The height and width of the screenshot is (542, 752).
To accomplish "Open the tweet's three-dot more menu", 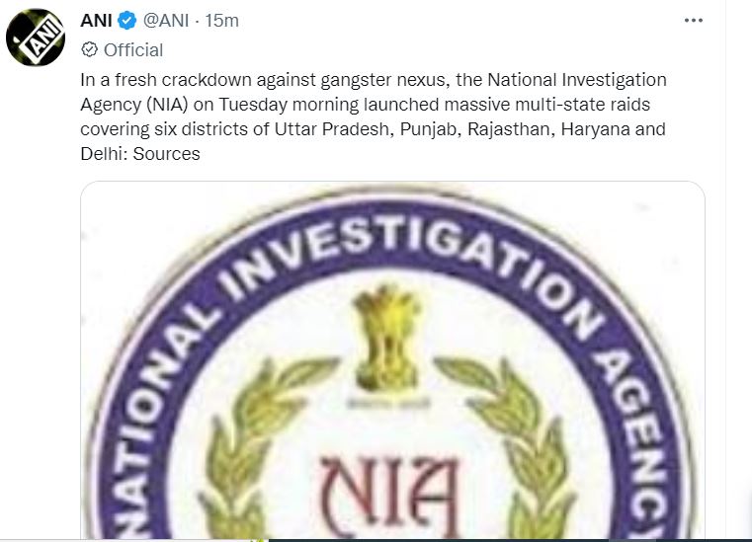I will pyautogui.click(x=693, y=21).
